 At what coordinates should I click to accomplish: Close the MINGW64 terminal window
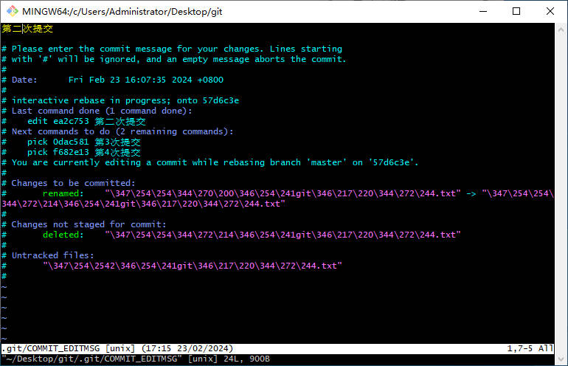550,11
